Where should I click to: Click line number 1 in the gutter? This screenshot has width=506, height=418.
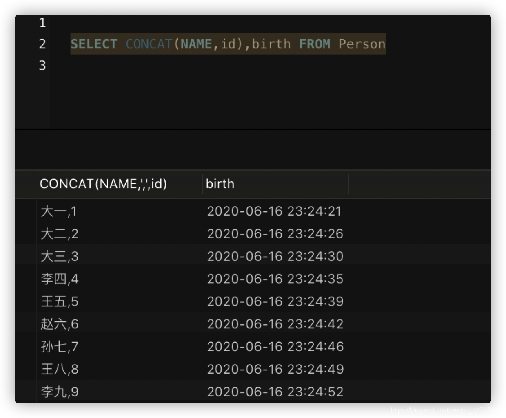[42, 23]
